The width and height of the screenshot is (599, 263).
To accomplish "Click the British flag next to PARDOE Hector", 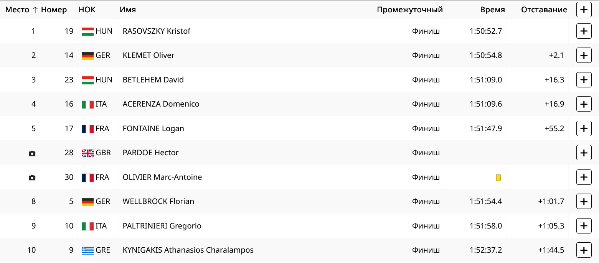I will (87, 153).
